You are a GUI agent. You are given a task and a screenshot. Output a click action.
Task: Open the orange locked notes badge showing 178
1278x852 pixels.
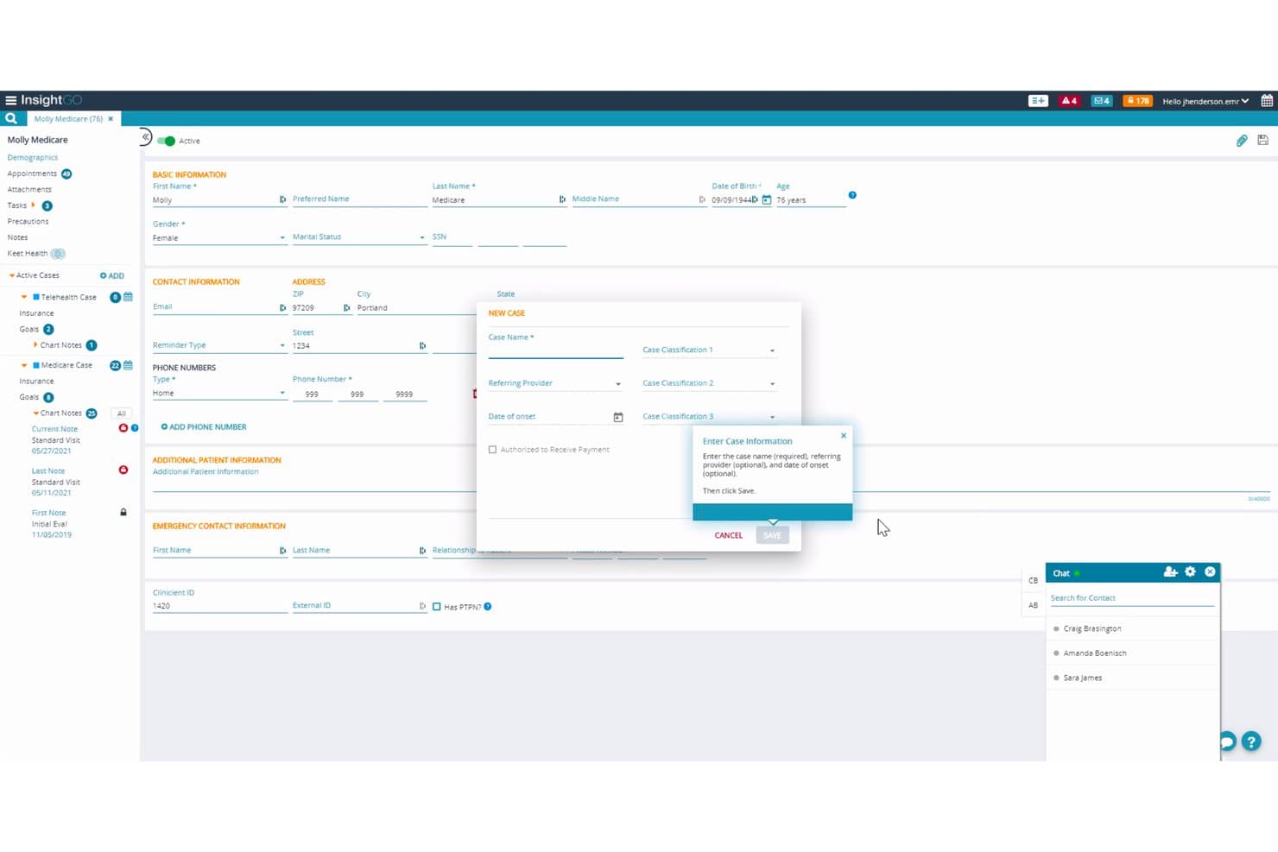point(1137,101)
